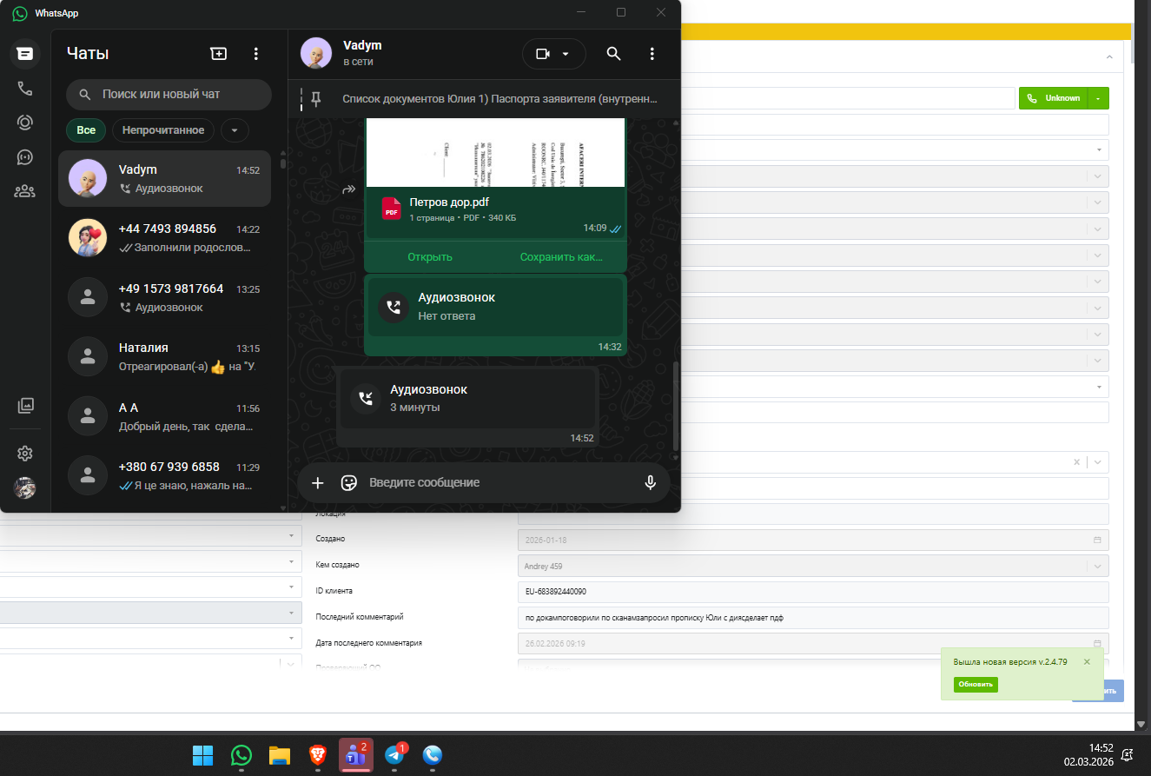Image resolution: width=1151 pixels, height=776 pixels.
Task: Open the Status updates icon in WhatsApp
Action: (24, 123)
